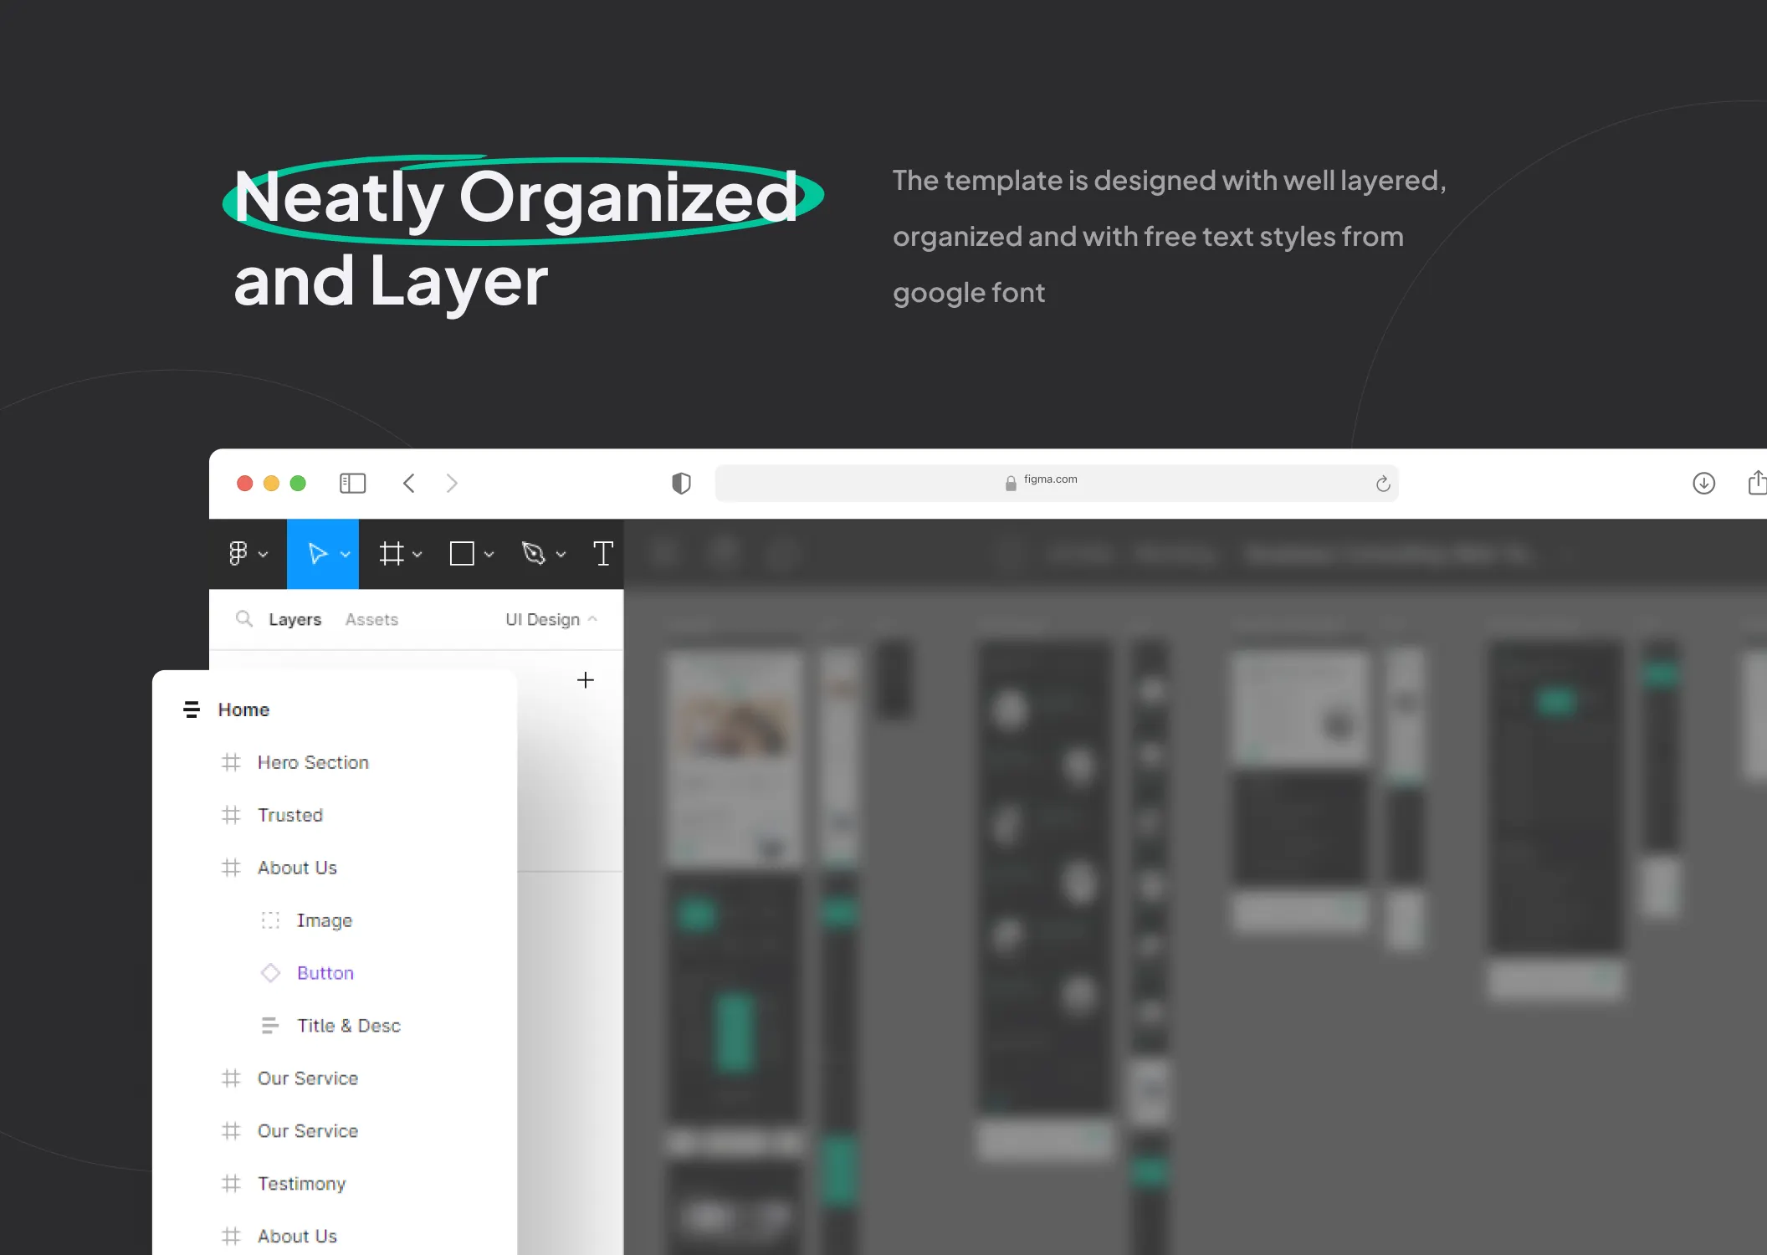The height and width of the screenshot is (1255, 1767).
Task: Expand the Frame tool dropdown chevron
Action: click(x=417, y=554)
